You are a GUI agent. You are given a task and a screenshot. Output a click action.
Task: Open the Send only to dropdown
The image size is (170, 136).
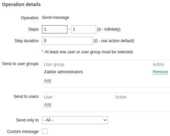[75, 120]
